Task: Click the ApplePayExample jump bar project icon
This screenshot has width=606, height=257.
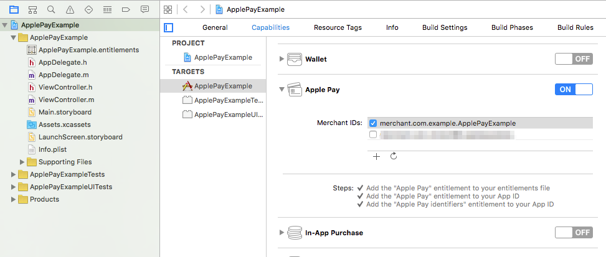Action: click(219, 9)
